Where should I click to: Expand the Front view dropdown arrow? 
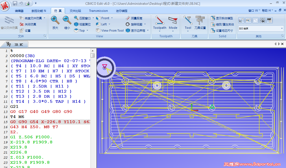click(112, 18)
